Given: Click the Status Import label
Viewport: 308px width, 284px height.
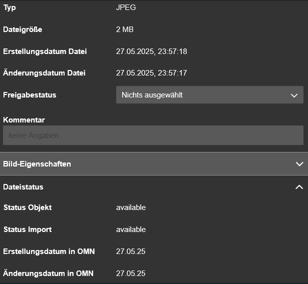Looking at the screenshot, I should coord(28,229).
